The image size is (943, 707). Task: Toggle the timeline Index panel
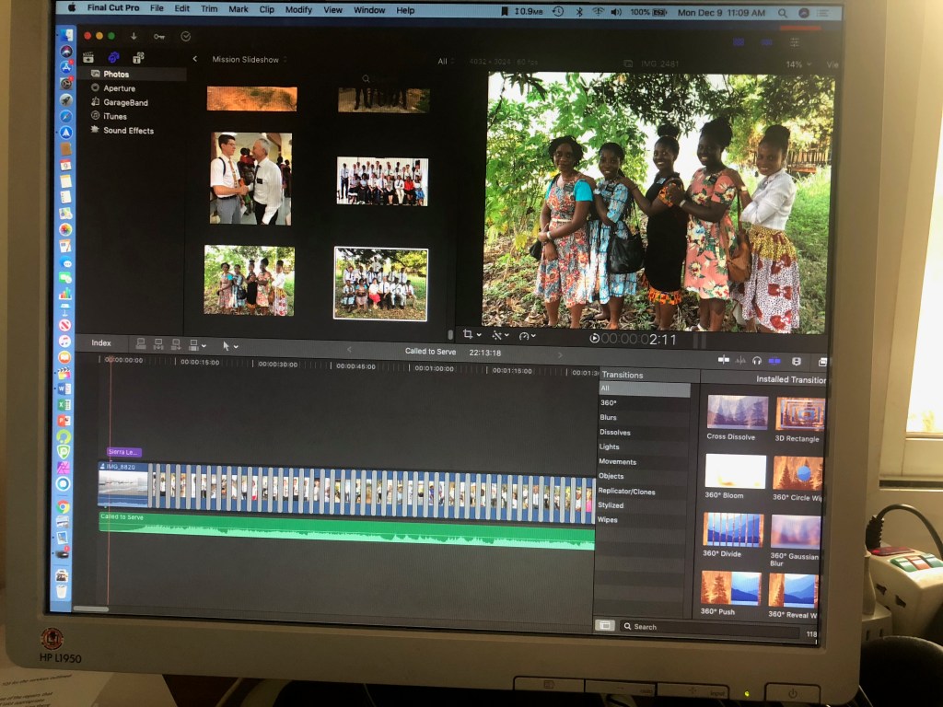(101, 343)
